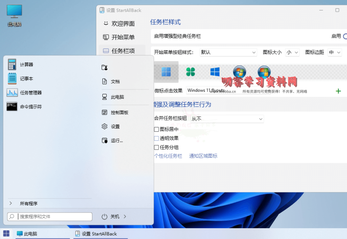
Task: Check the center icons (图标居中) checkbox
Action: coord(157,129)
